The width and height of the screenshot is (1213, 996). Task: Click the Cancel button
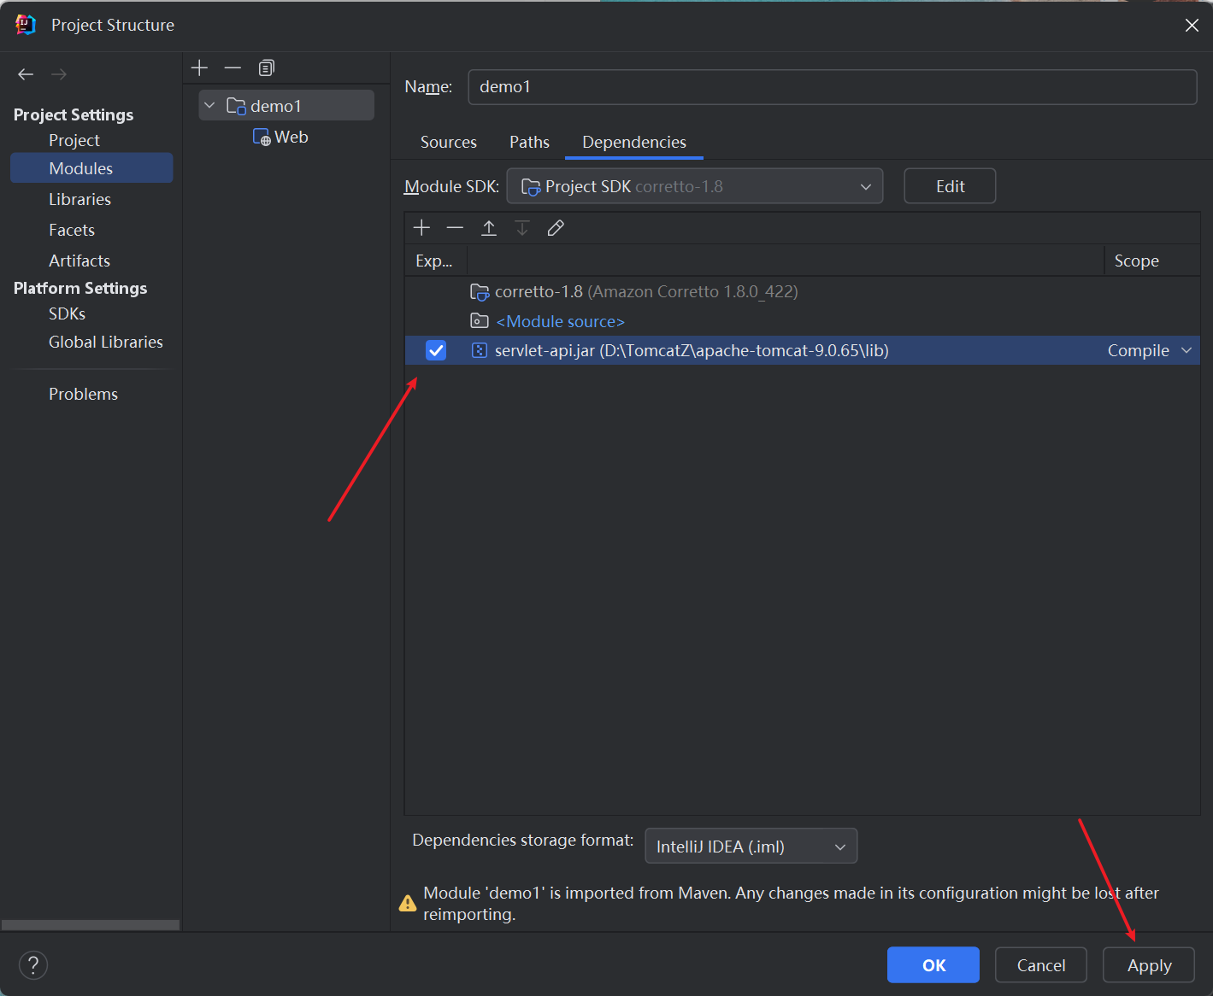tap(1041, 965)
